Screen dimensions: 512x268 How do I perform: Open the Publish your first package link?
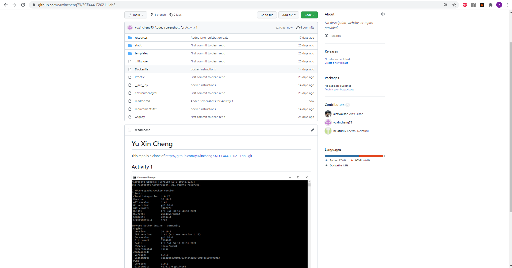pyautogui.click(x=339, y=89)
